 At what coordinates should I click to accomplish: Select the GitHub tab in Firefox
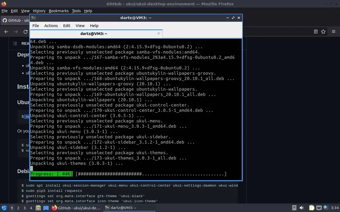point(15,20)
